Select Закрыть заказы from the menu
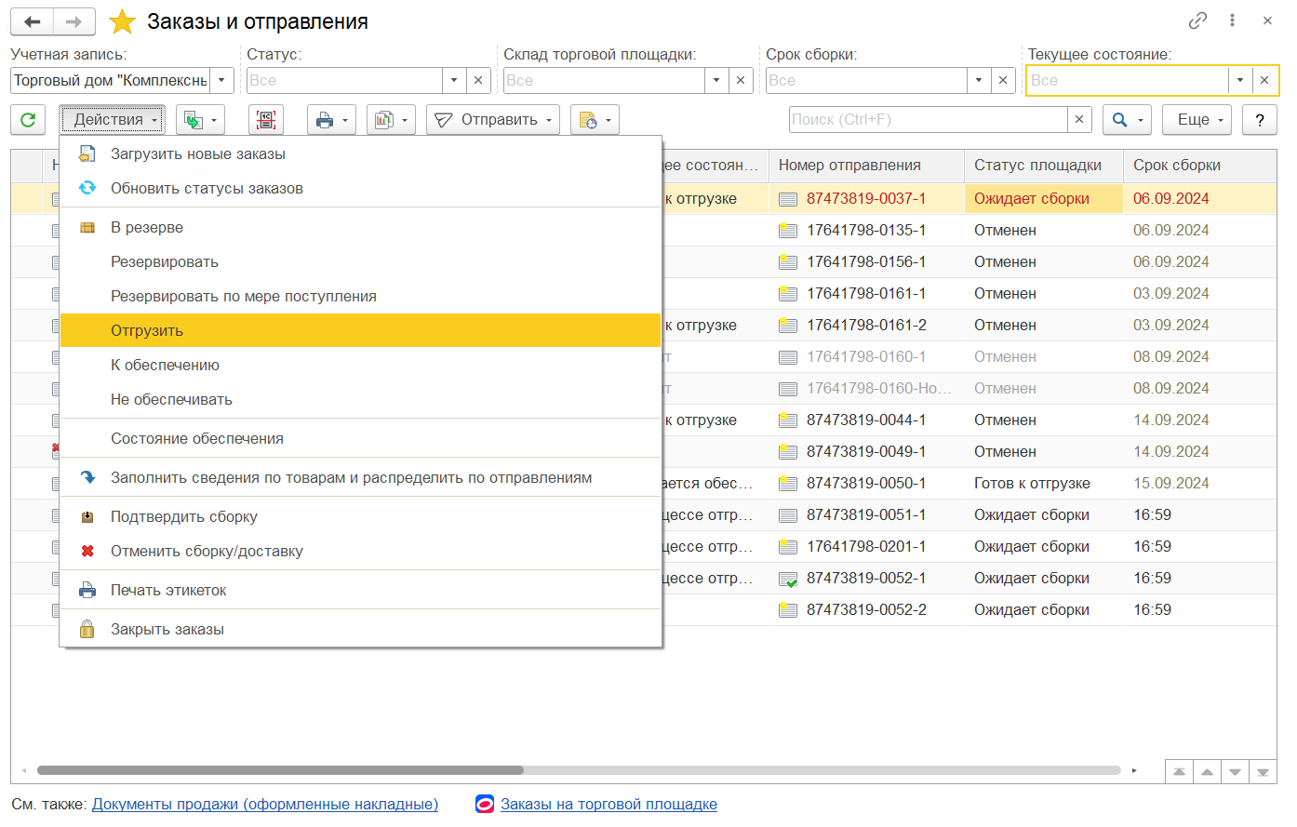Screen dimensions: 1297x827 coord(167,630)
